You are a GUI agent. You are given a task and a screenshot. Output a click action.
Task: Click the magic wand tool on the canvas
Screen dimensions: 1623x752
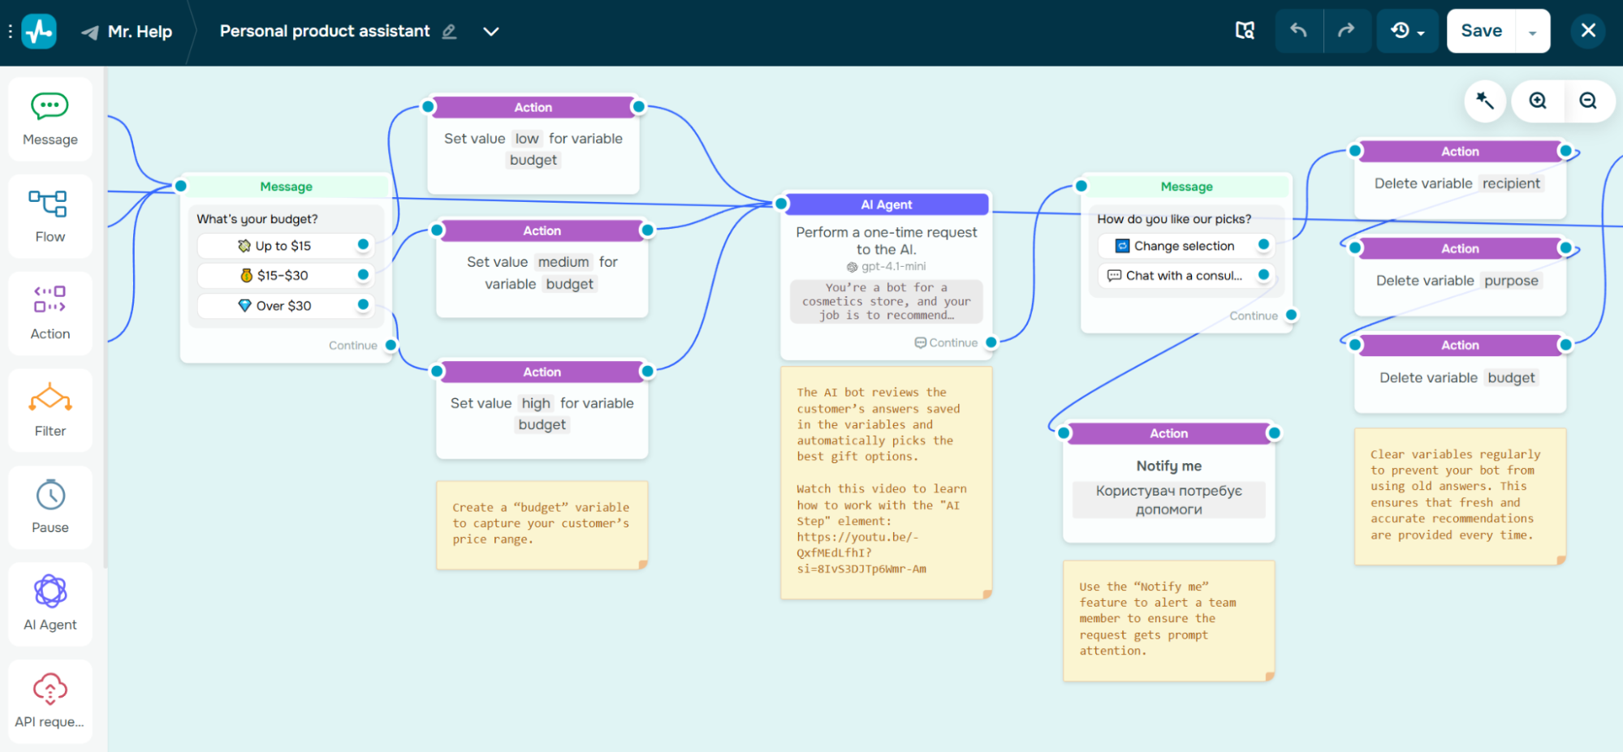(x=1484, y=101)
